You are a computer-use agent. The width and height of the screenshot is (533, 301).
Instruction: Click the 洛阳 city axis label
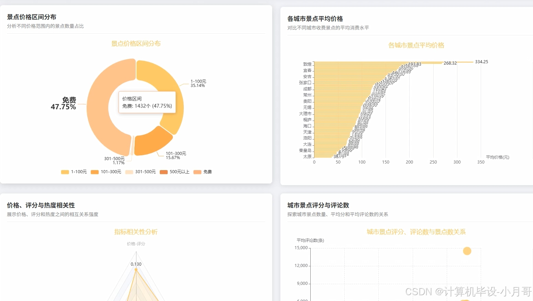coord(307,138)
